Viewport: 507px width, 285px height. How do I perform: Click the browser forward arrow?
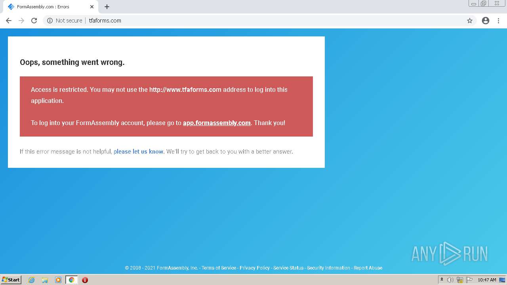point(21,21)
